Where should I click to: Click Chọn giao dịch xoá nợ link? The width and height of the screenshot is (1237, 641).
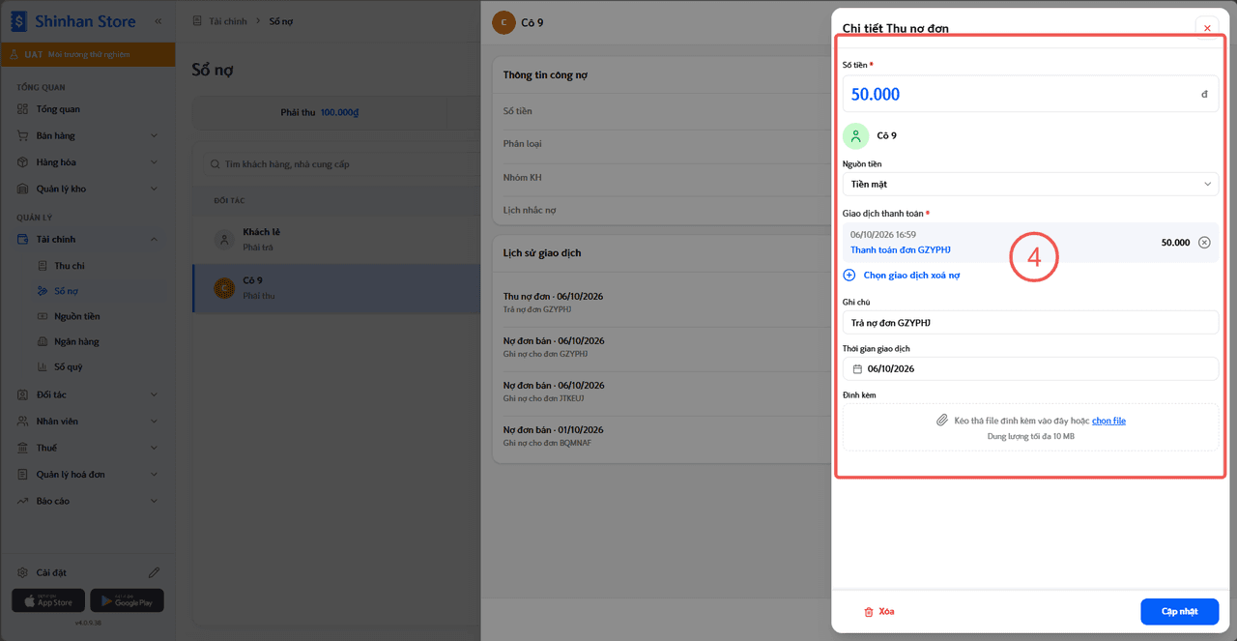coord(911,276)
